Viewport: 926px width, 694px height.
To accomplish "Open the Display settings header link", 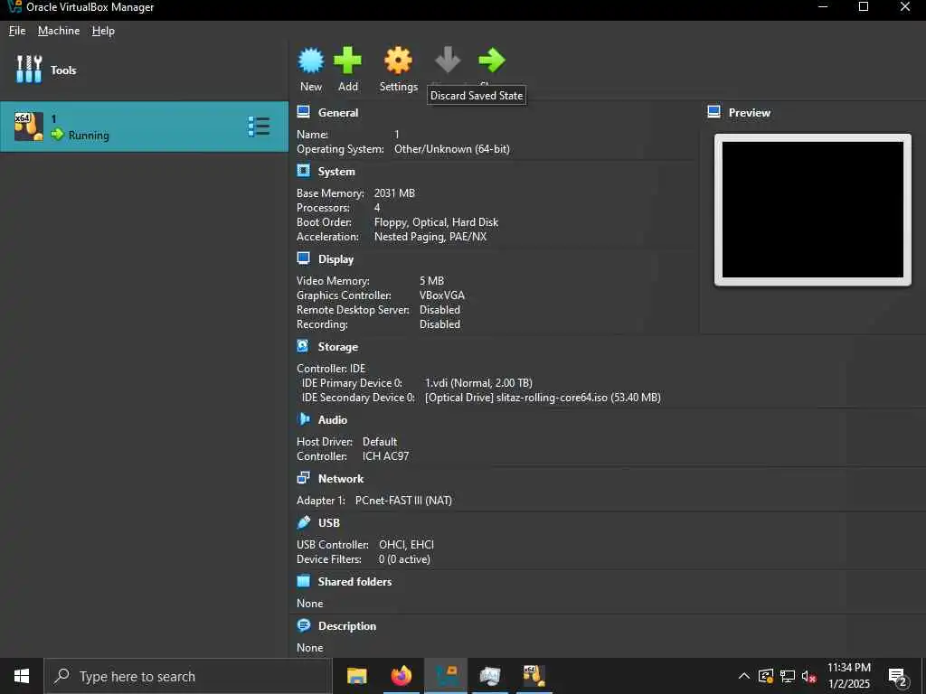I will coord(335,259).
